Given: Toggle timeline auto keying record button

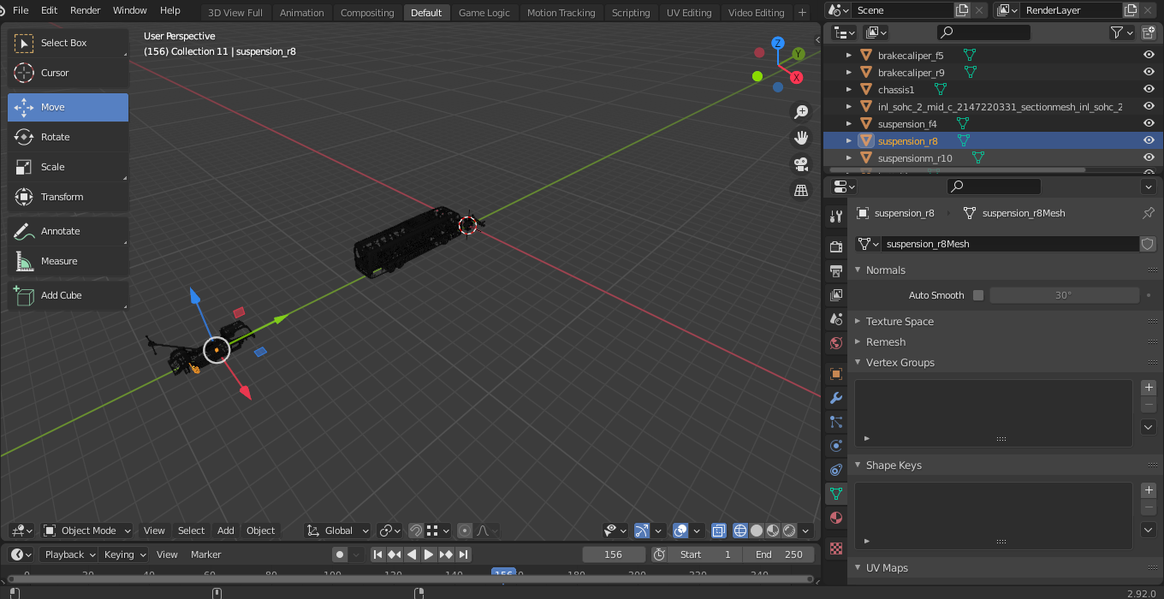Looking at the screenshot, I should (x=340, y=555).
